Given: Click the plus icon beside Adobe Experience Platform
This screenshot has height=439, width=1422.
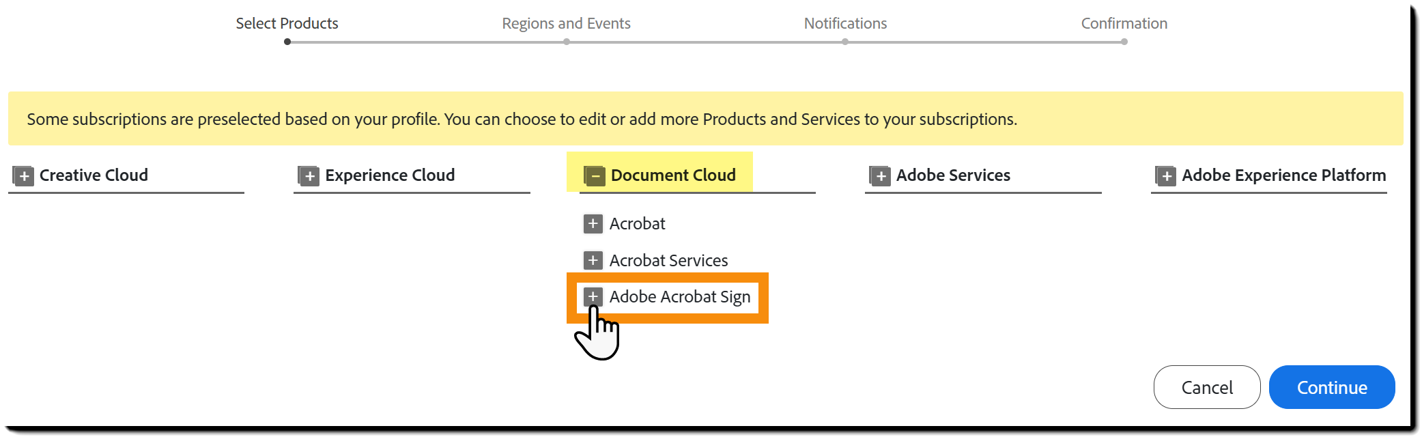Looking at the screenshot, I should 1165,175.
